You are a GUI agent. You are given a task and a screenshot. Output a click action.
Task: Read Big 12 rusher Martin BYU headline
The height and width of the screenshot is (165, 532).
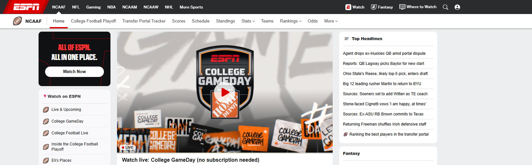pos(382,84)
